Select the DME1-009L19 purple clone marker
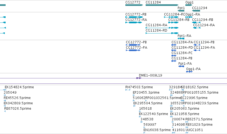This screenshot has height=134, width=227. [x=139, y=78]
